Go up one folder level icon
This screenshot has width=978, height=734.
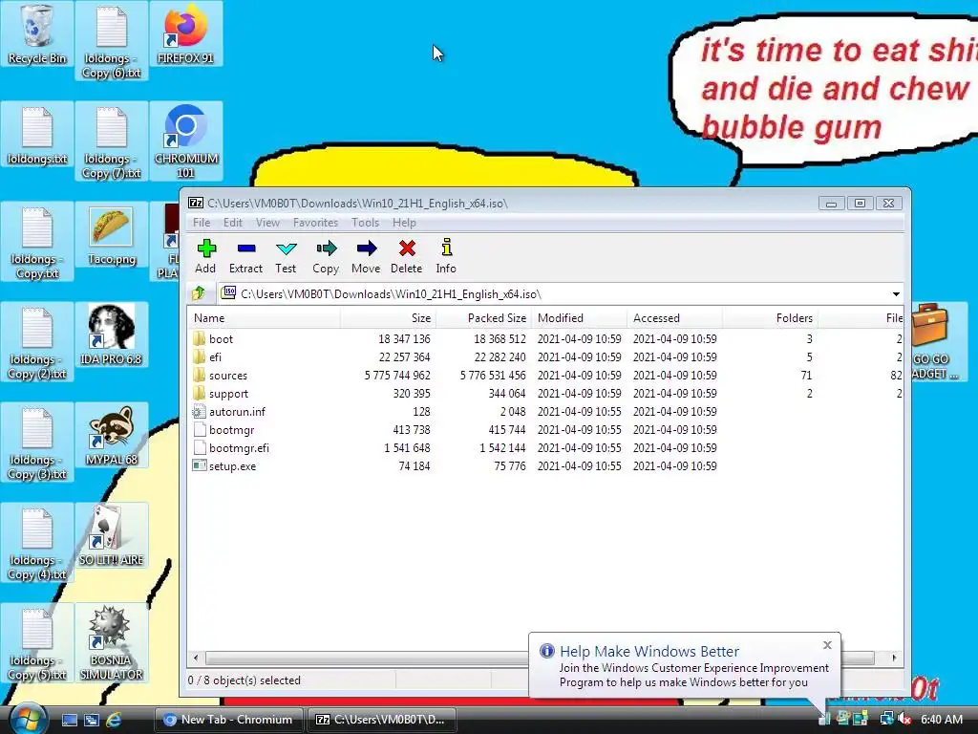pos(199,293)
